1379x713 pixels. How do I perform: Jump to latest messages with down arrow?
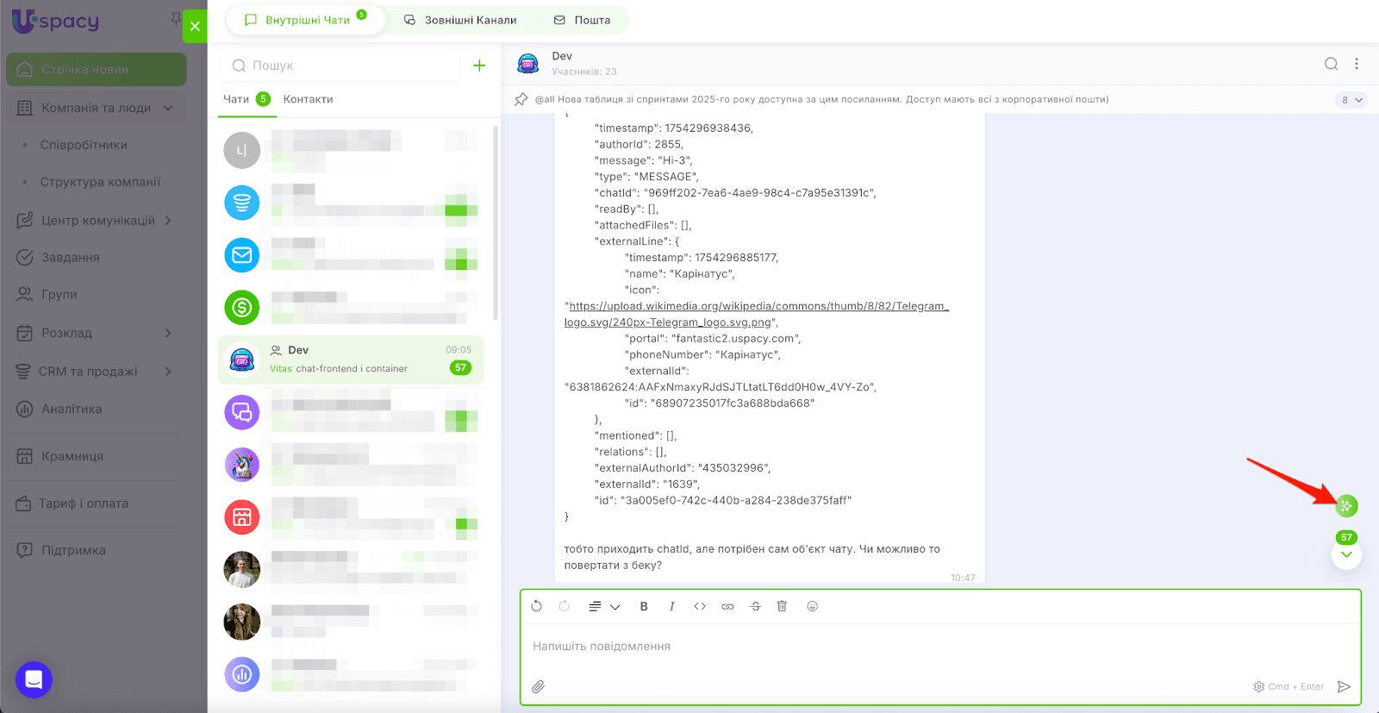(1346, 554)
